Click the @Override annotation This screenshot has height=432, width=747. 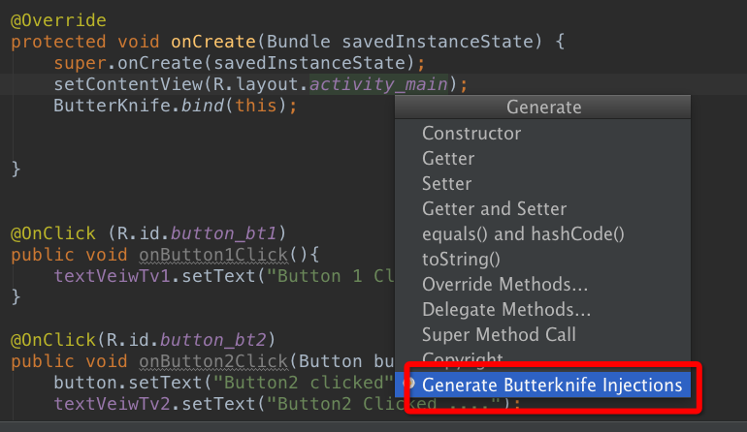pos(58,20)
